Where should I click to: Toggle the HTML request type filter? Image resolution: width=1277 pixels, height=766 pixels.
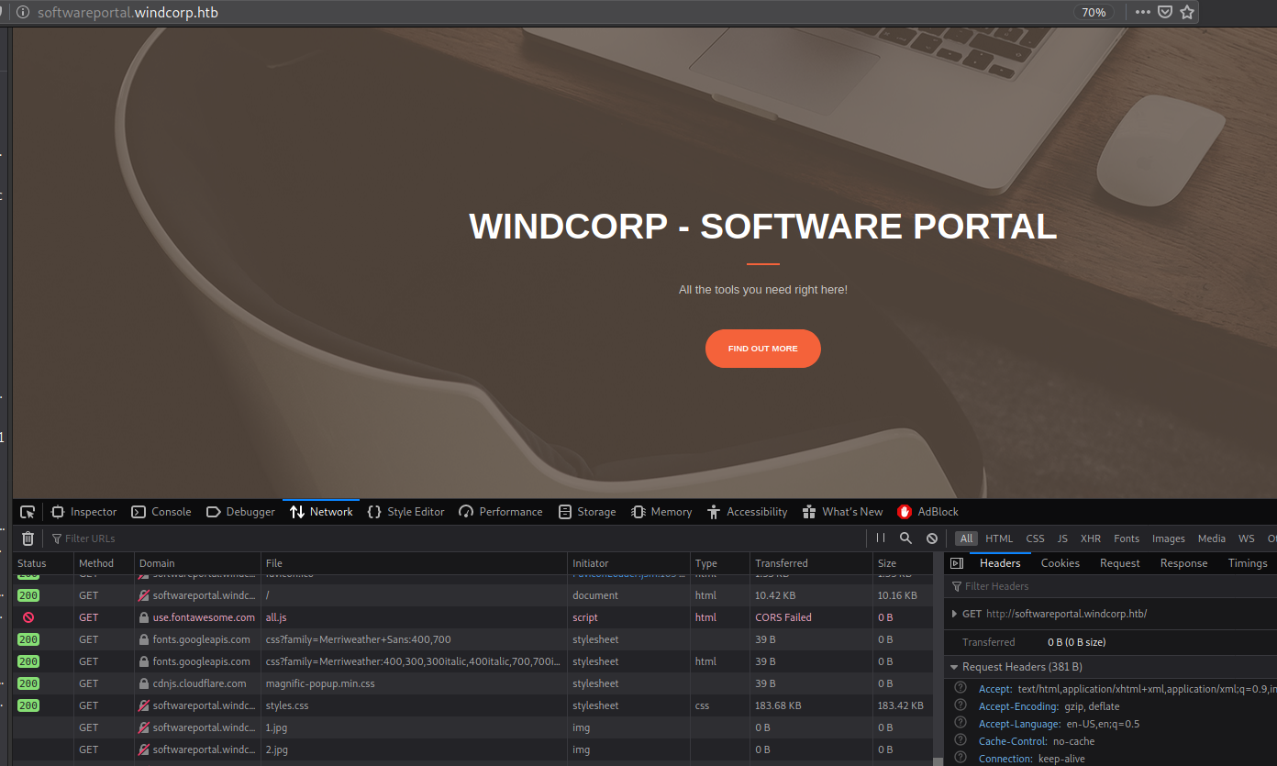point(999,538)
